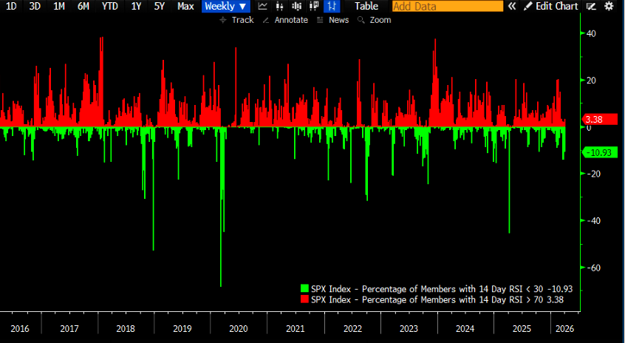This screenshot has width=625, height=343.
Task: Activate the Zoom tool
Action: click(x=374, y=20)
